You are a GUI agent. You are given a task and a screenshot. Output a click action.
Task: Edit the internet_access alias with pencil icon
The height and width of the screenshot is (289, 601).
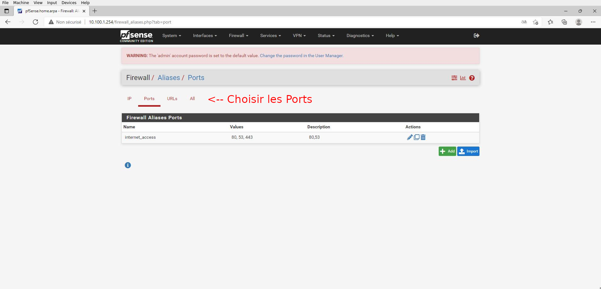pyautogui.click(x=409, y=137)
